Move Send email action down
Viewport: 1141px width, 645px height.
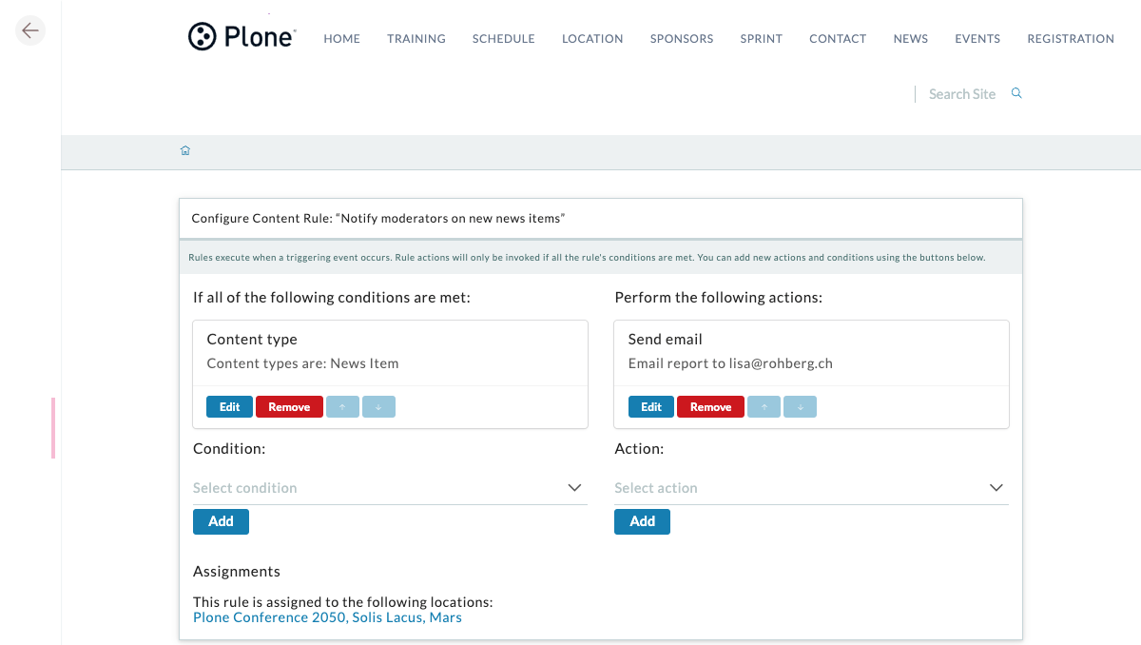click(x=800, y=407)
